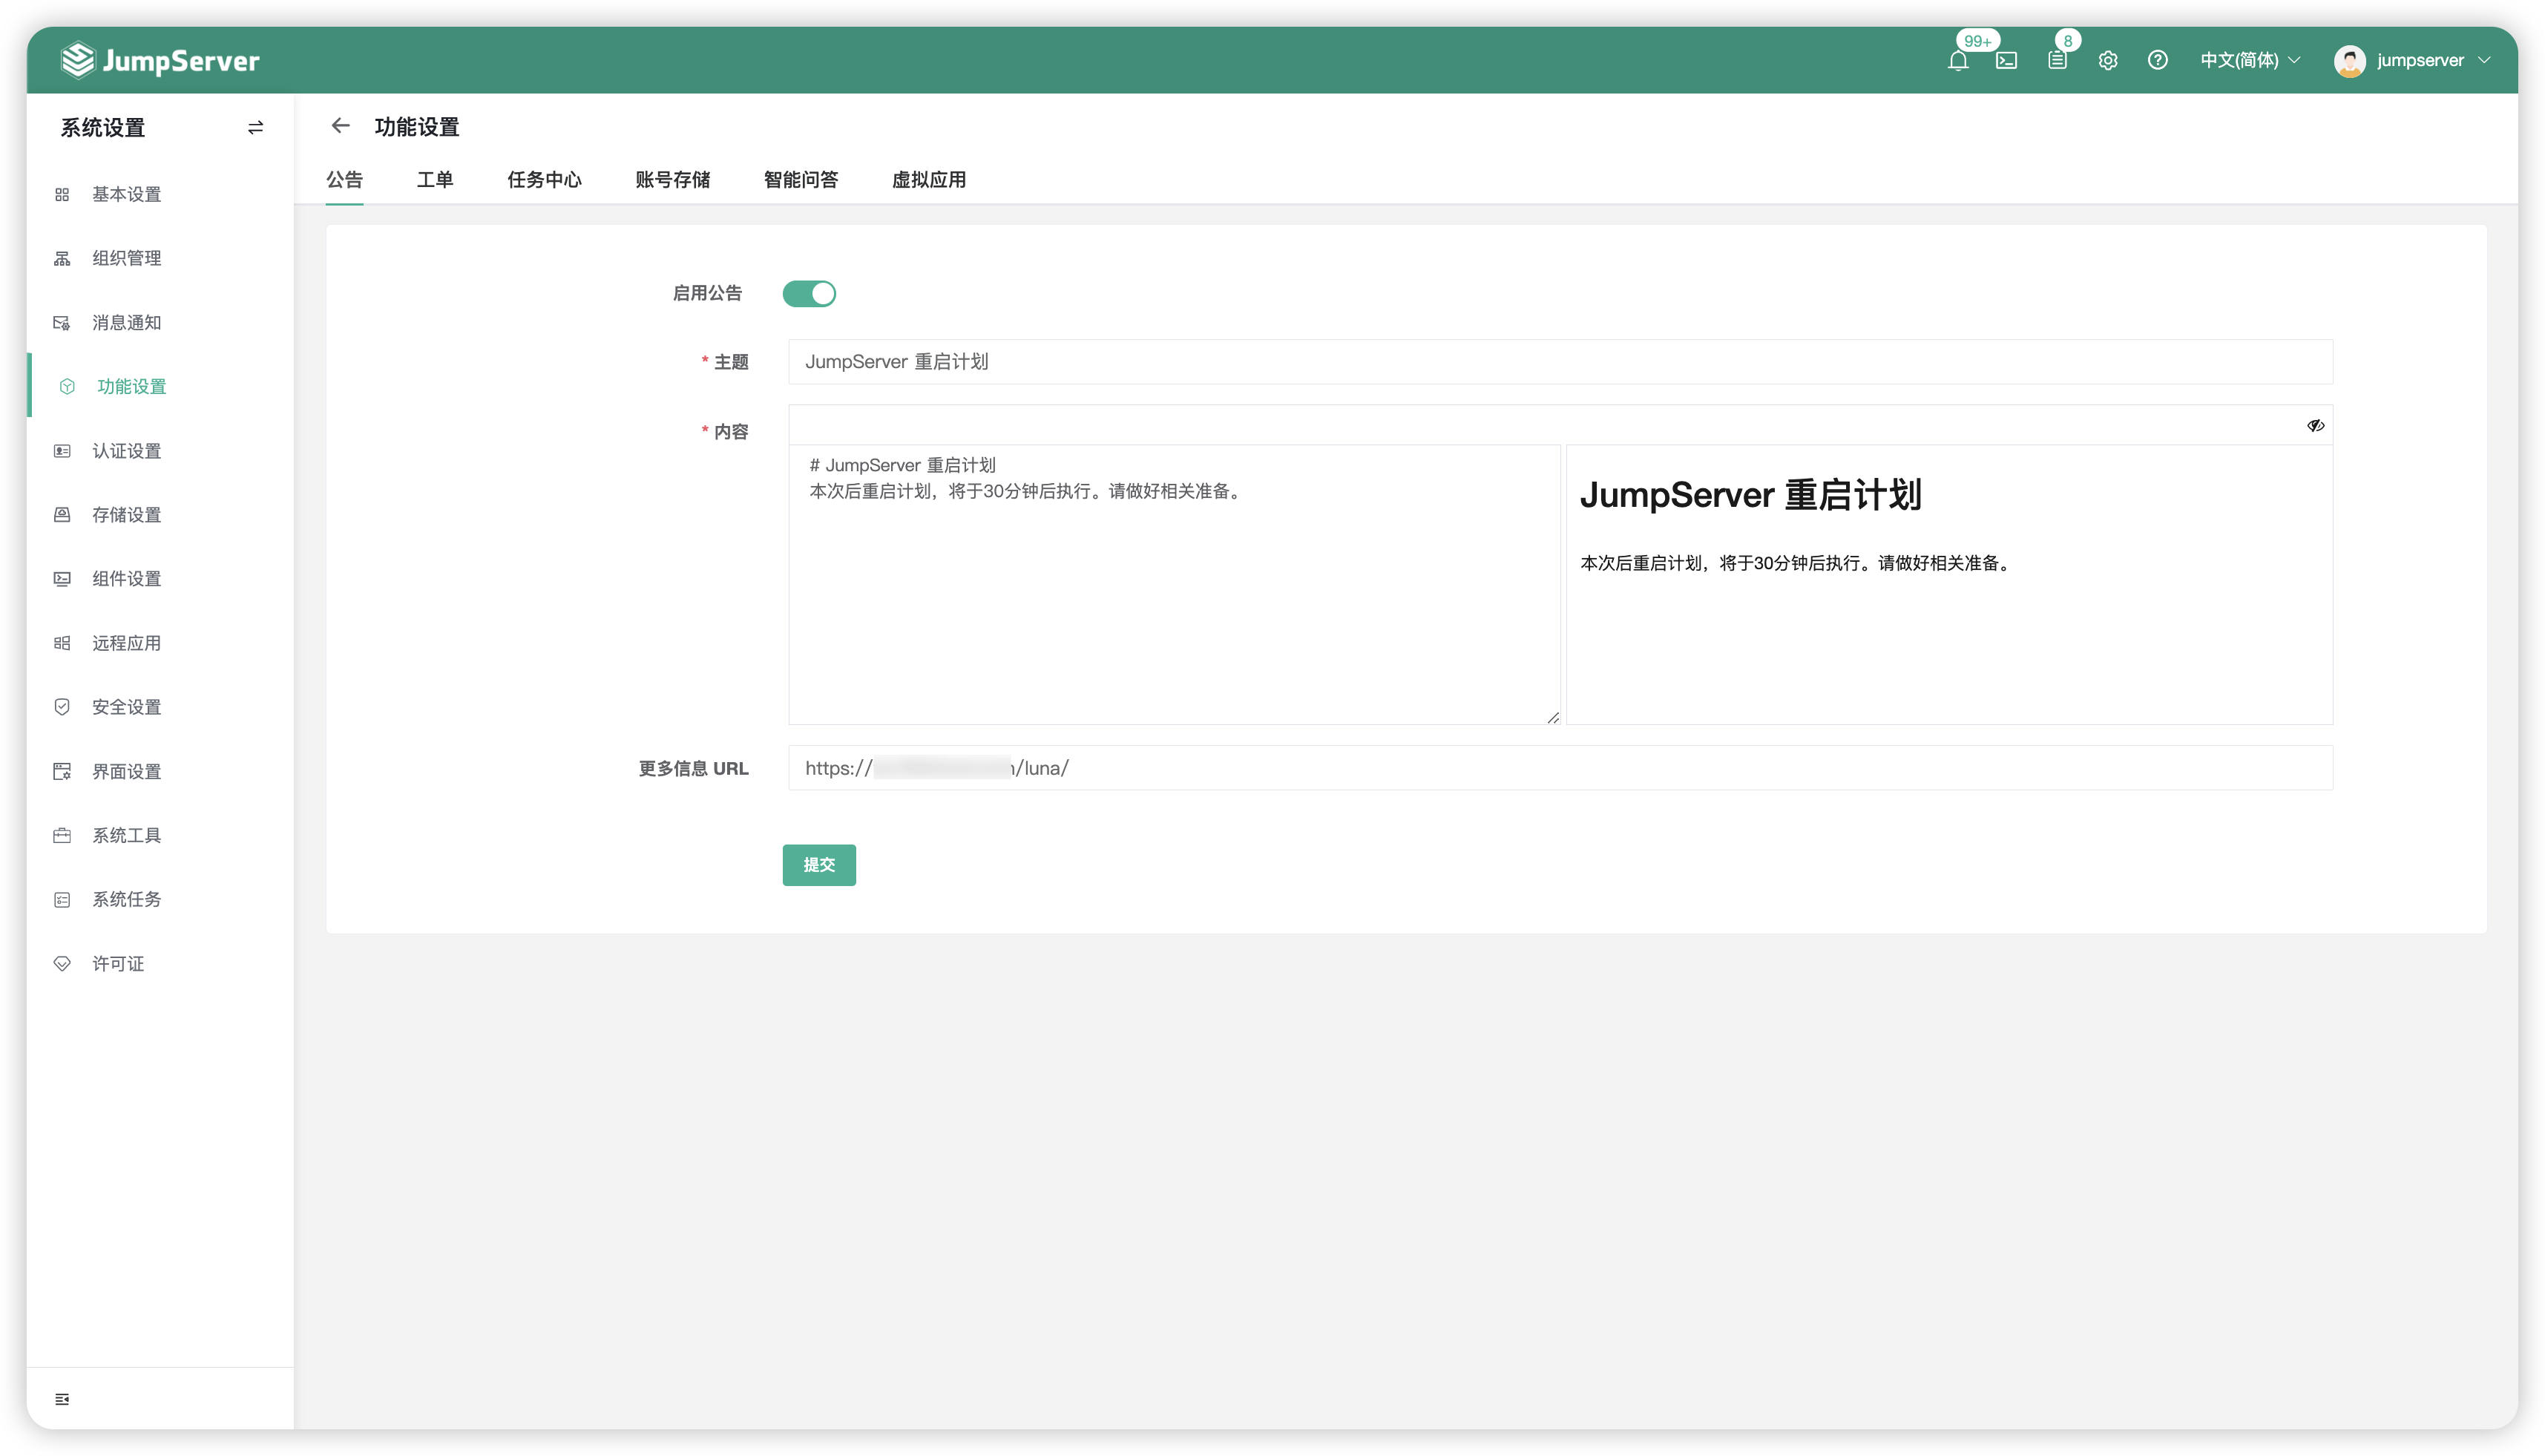Go back using the arrow next to 功能设置
This screenshot has height=1456, width=2545.
340,126
